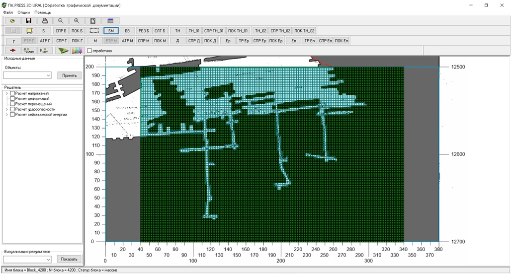Click the ТН_02 toolbar button
This screenshot has width=511, height=274.
(x=260, y=31)
